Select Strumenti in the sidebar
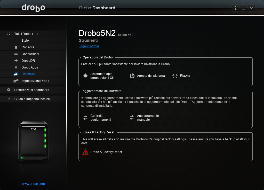264x190 pixels. 28,74
